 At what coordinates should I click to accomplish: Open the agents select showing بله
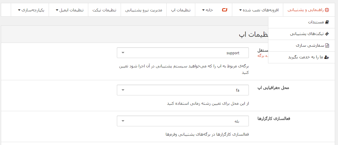point(183,121)
